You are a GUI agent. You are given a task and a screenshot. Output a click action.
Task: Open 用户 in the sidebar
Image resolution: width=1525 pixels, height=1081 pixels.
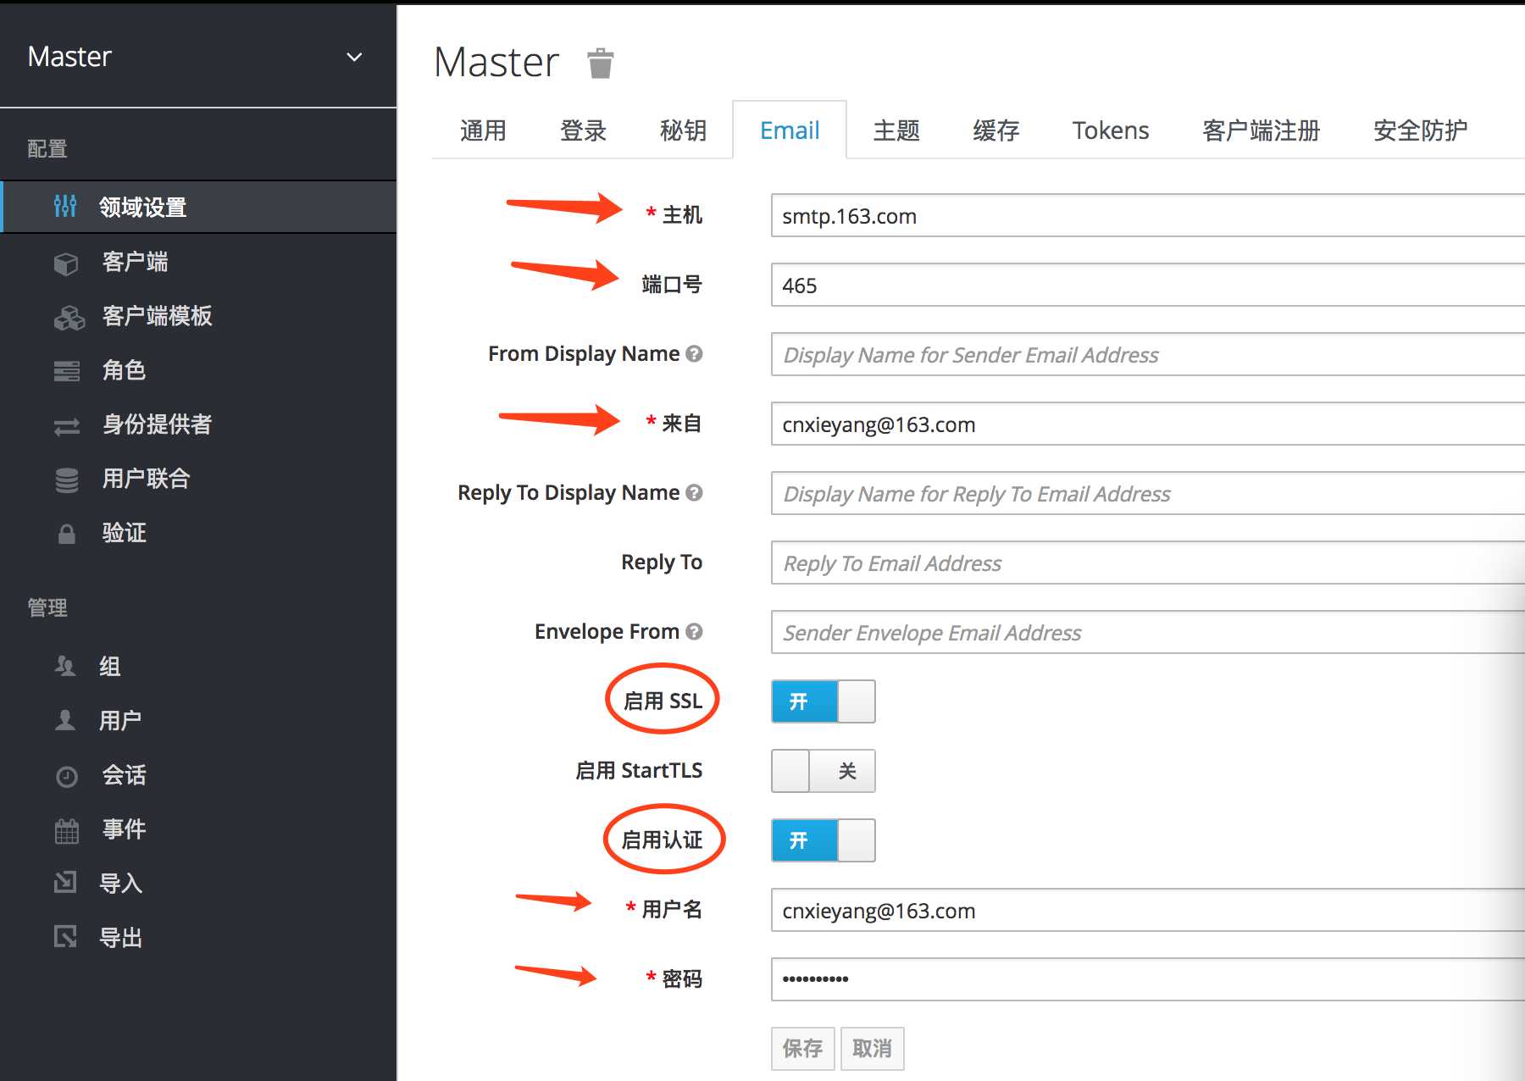198,721
